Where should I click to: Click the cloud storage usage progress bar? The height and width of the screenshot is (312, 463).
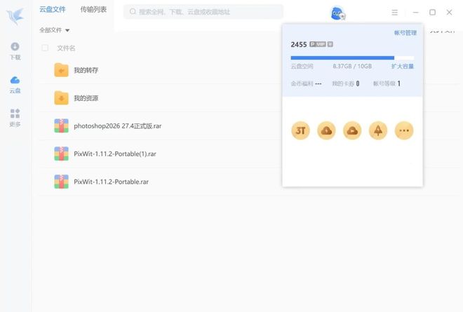point(352,58)
